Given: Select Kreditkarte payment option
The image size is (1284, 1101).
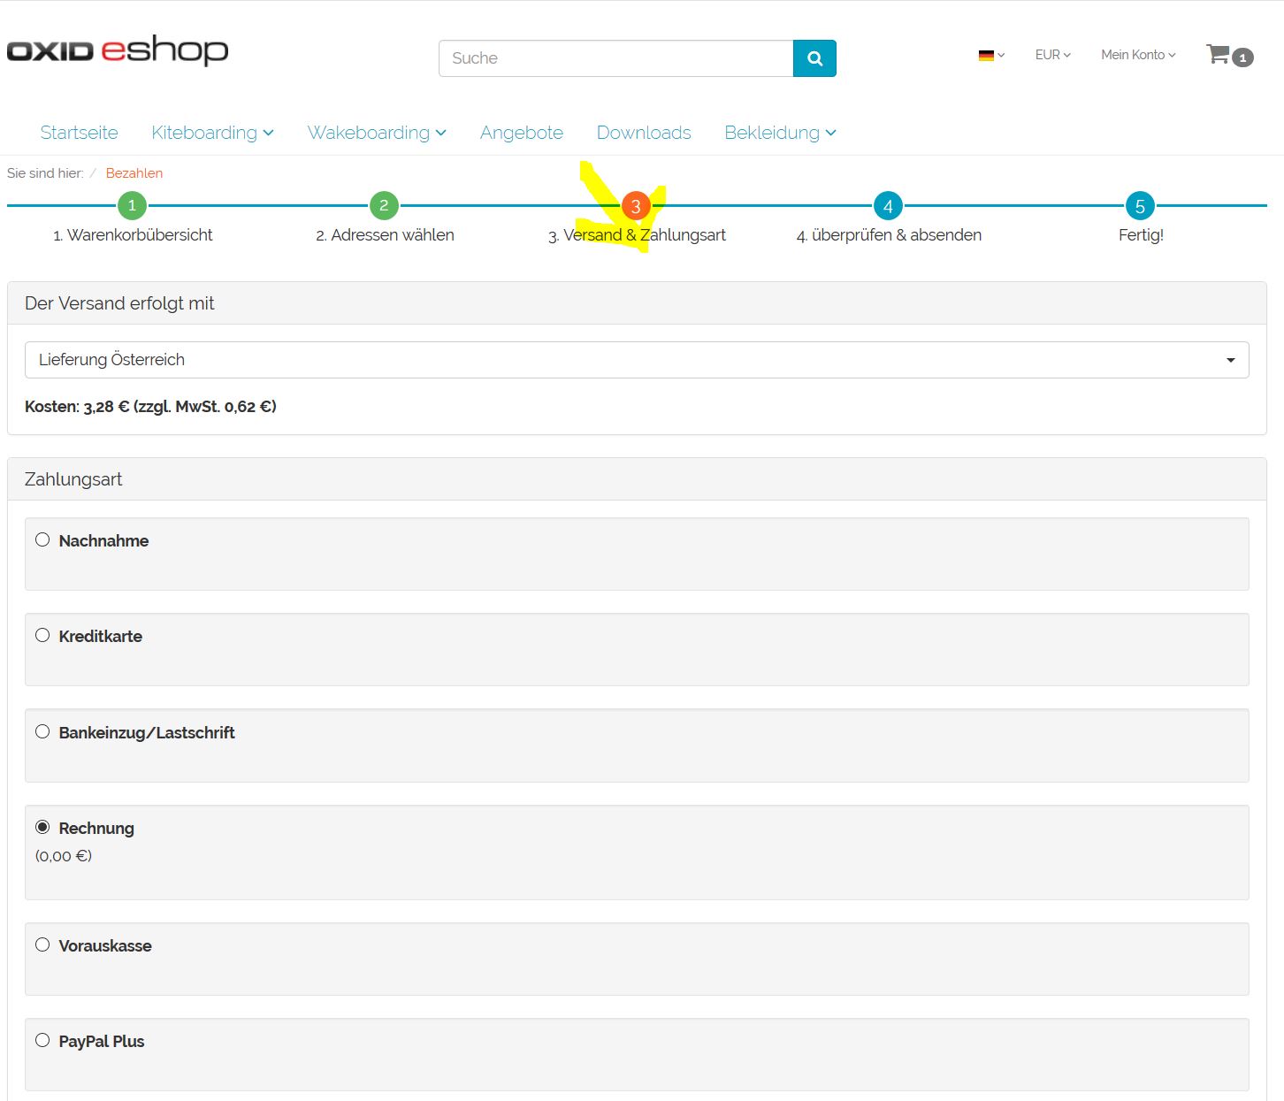Looking at the screenshot, I should (x=42, y=636).
